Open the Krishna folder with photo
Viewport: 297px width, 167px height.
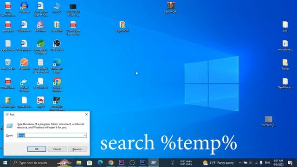[x=8, y=102]
